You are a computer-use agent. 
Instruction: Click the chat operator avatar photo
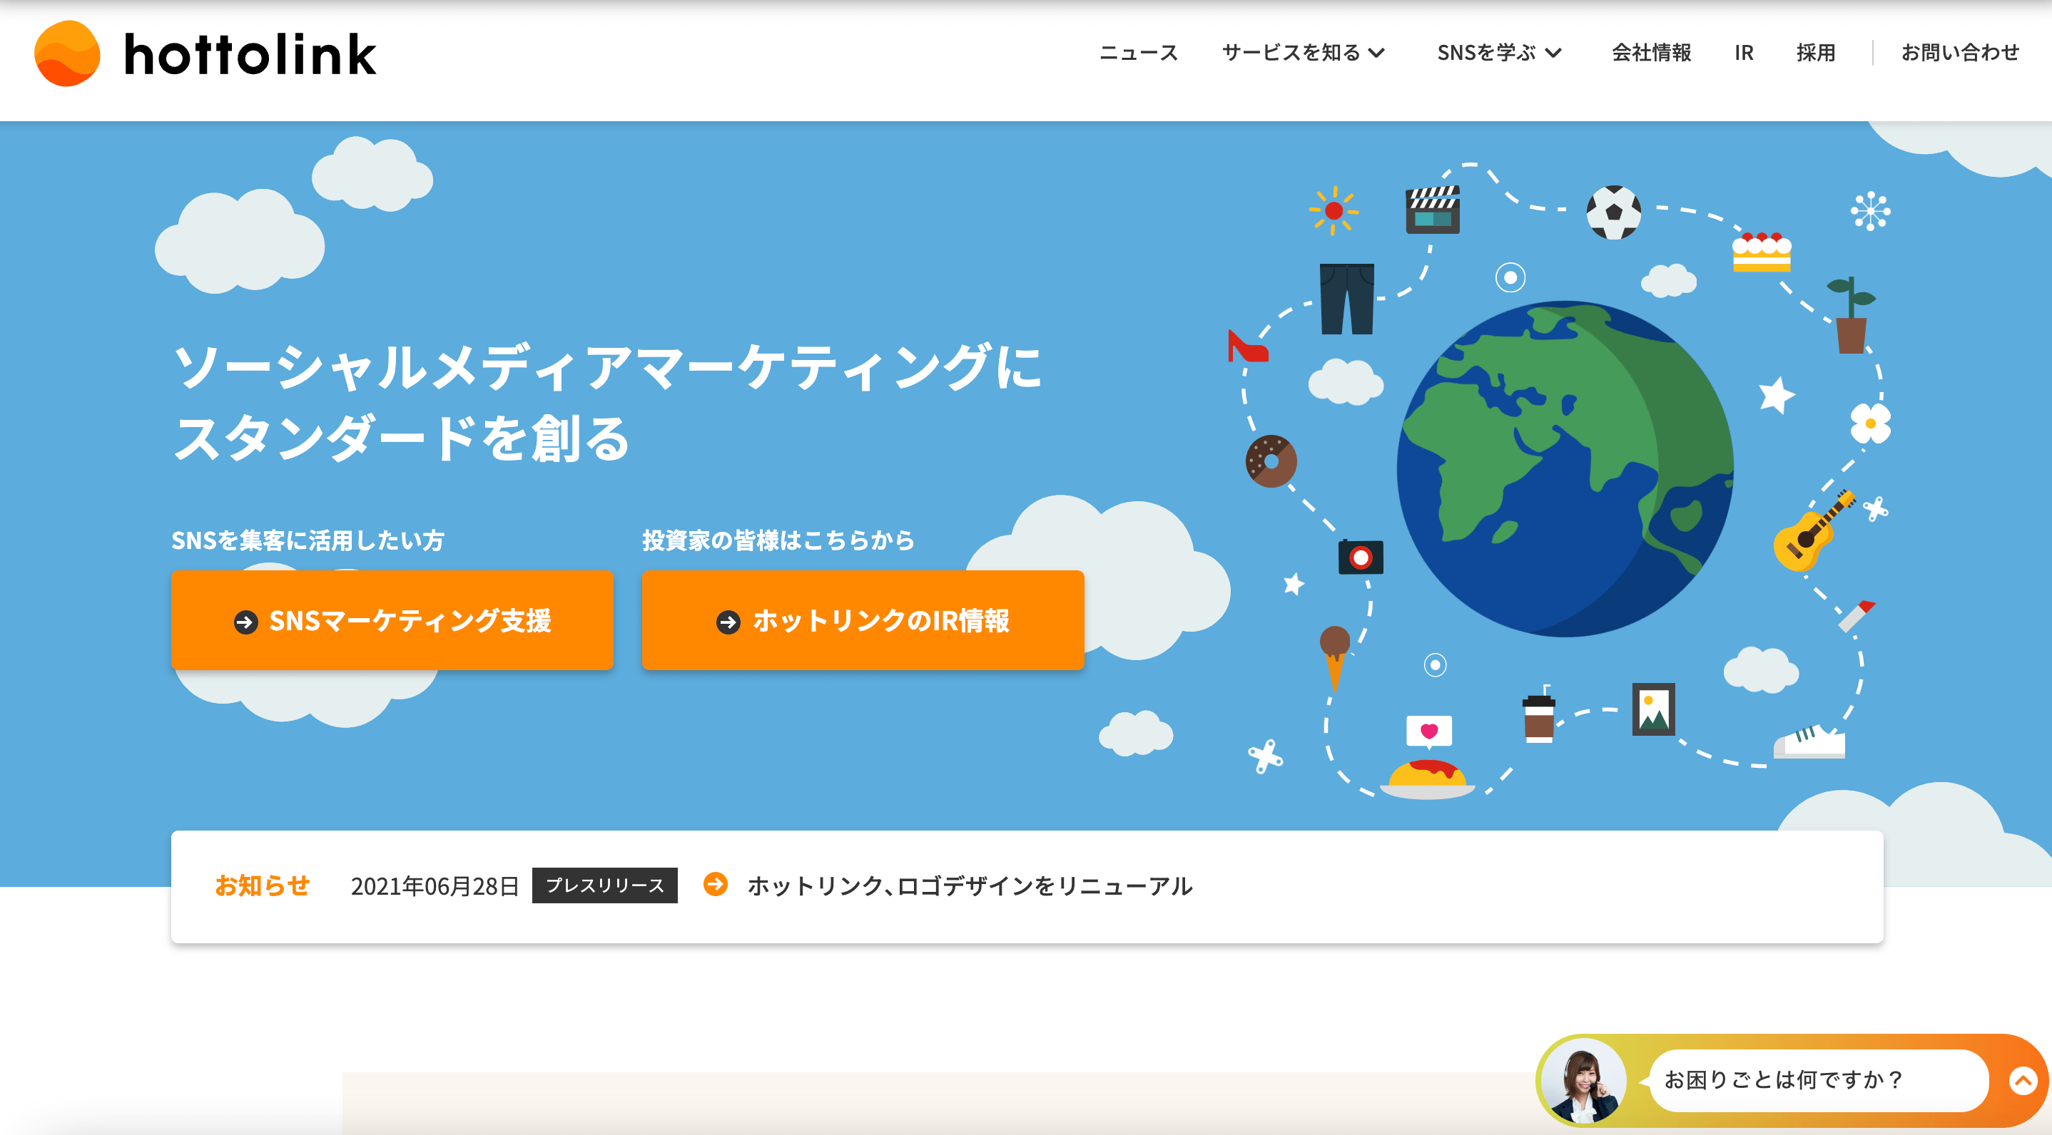click(x=1583, y=1080)
